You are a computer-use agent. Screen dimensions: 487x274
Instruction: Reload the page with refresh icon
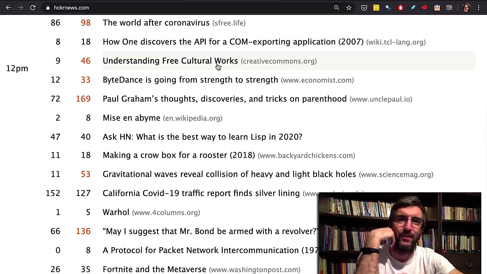tap(33, 8)
